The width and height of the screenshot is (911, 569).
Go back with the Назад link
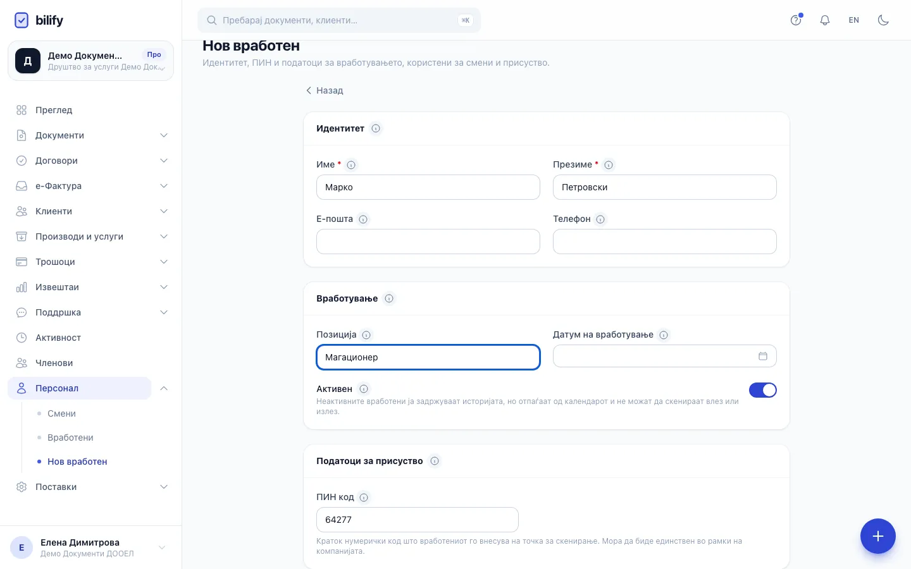tap(324, 90)
